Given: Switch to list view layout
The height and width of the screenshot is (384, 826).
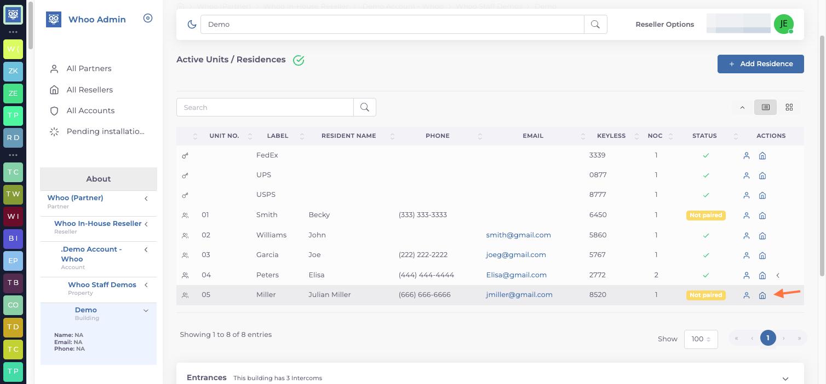Looking at the screenshot, I should (765, 107).
